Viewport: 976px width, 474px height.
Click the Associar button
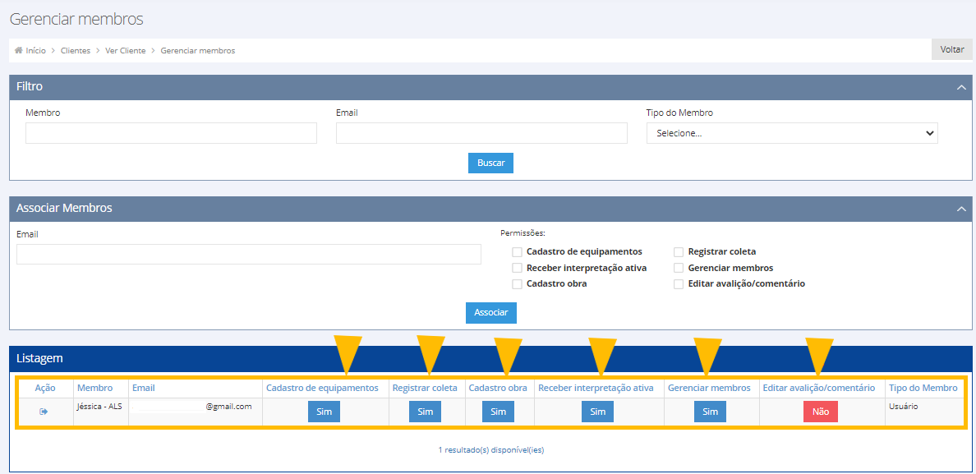(x=490, y=312)
